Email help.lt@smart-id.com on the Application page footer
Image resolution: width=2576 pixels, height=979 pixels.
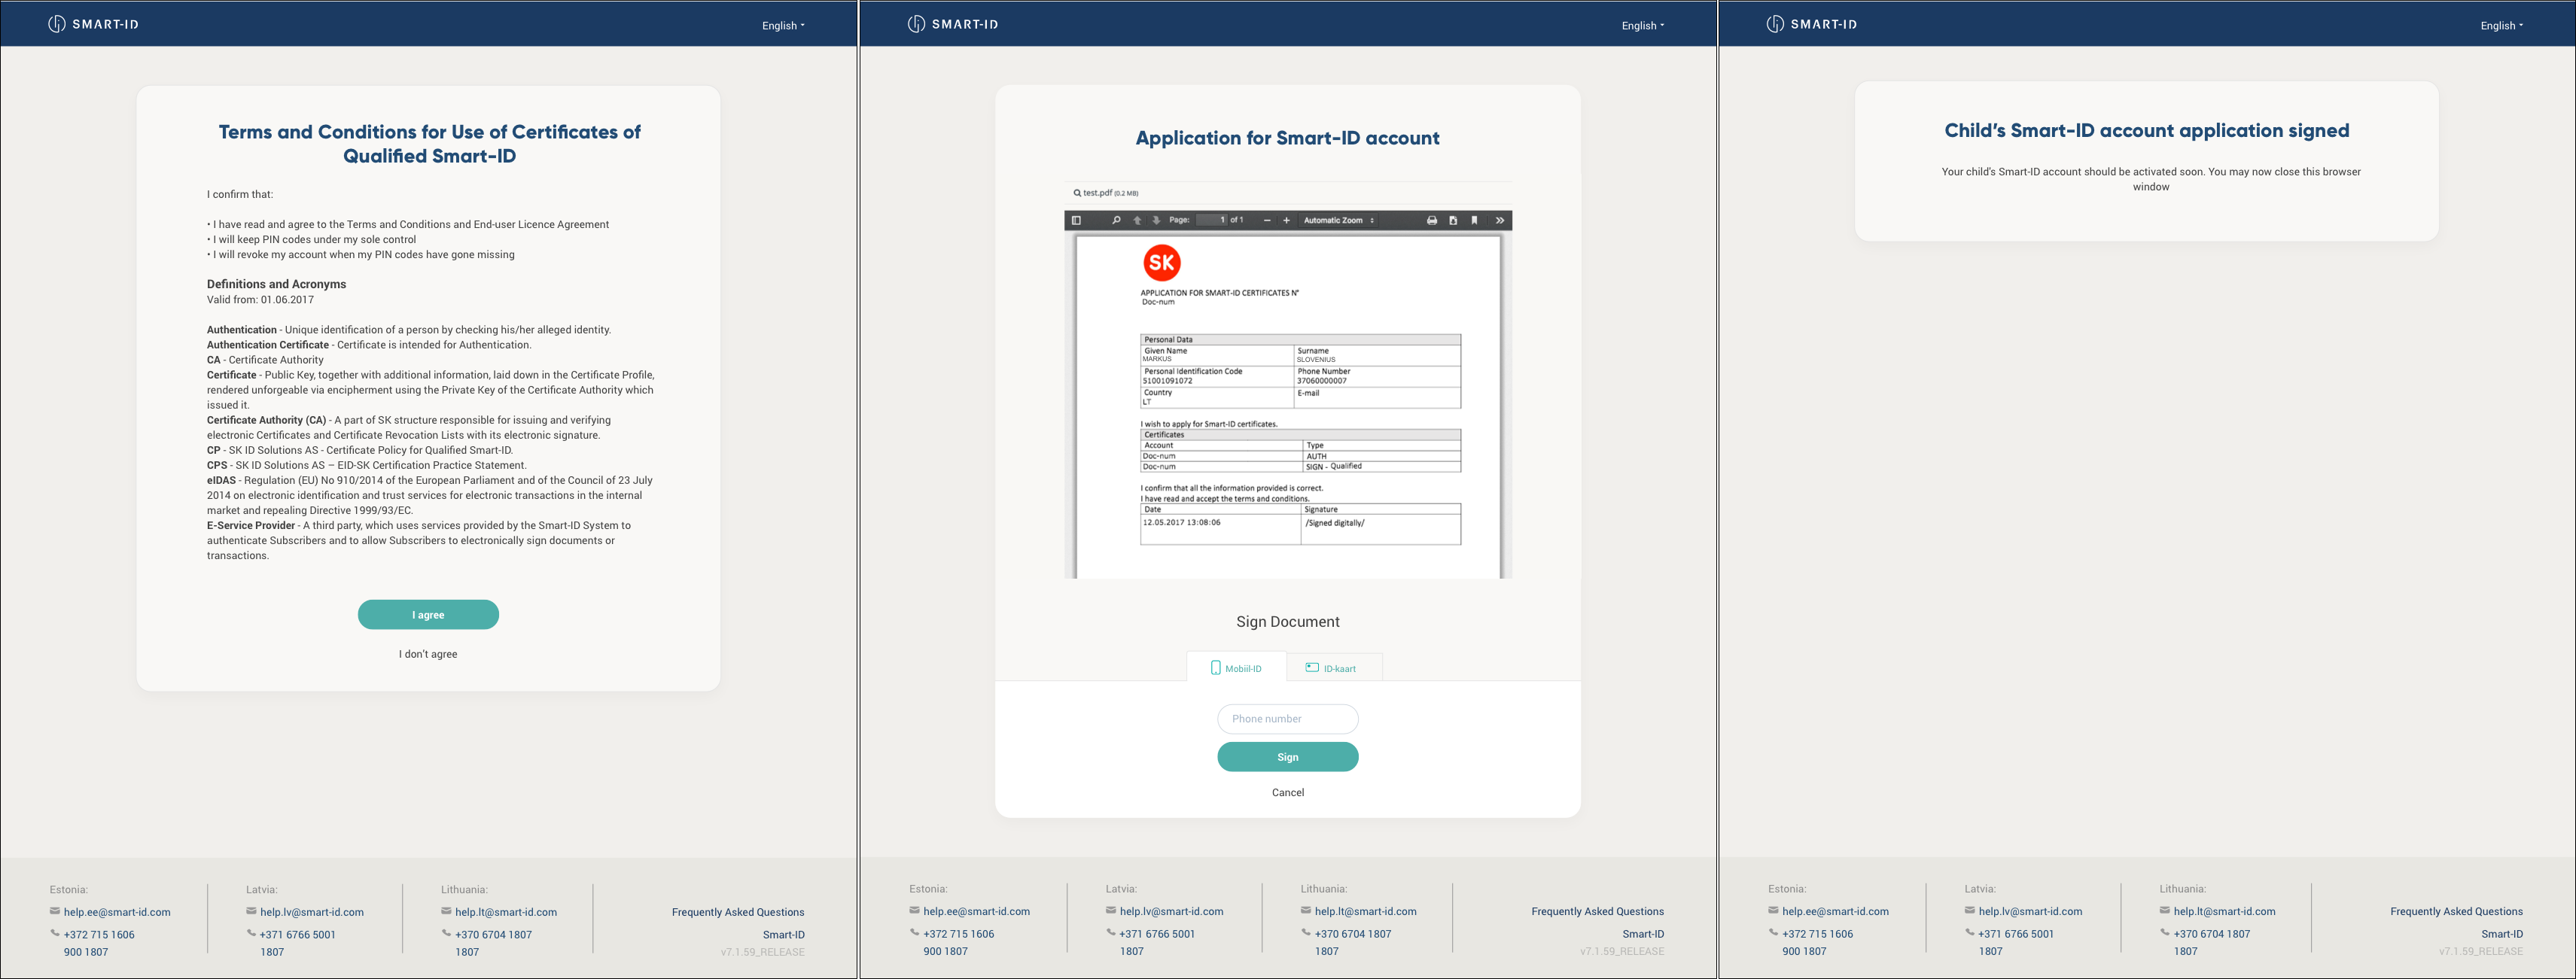click(x=1366, y=911)
